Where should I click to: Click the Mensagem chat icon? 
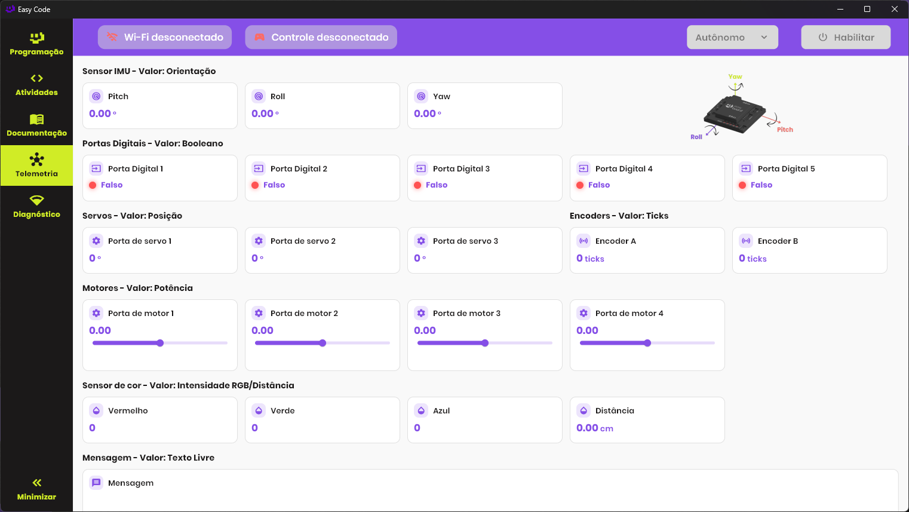point(96,483)
